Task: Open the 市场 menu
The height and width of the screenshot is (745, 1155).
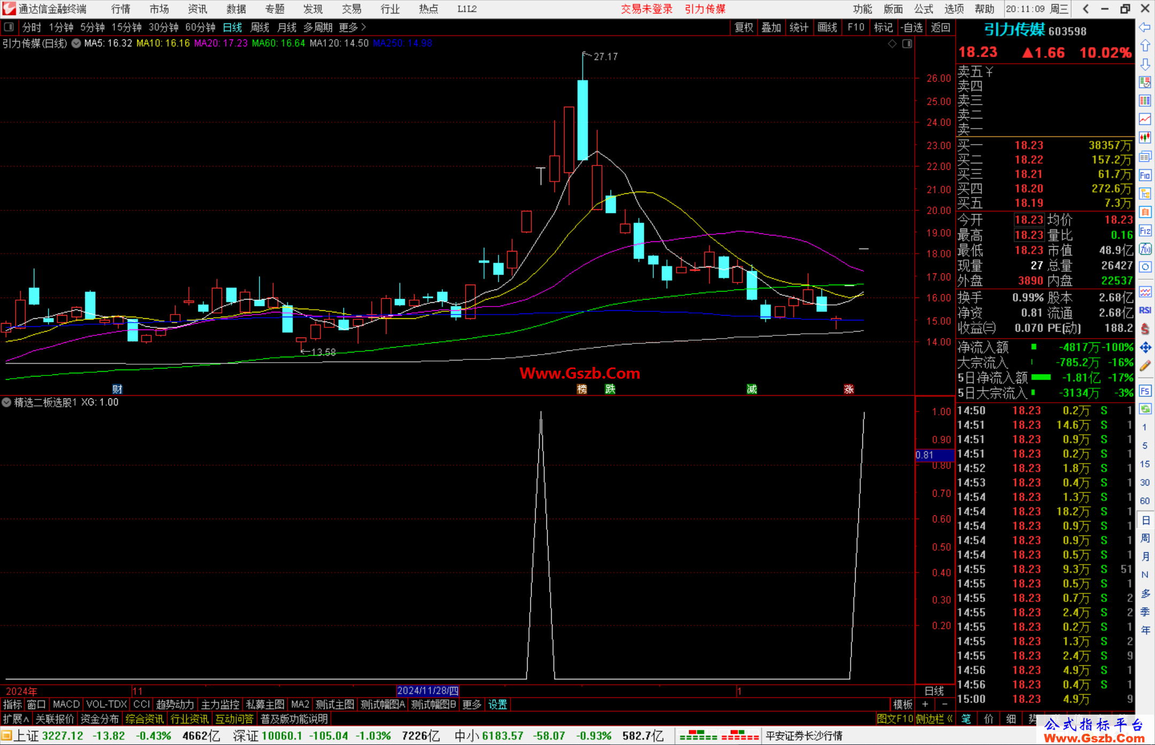Action: click(x=159, y=9)
